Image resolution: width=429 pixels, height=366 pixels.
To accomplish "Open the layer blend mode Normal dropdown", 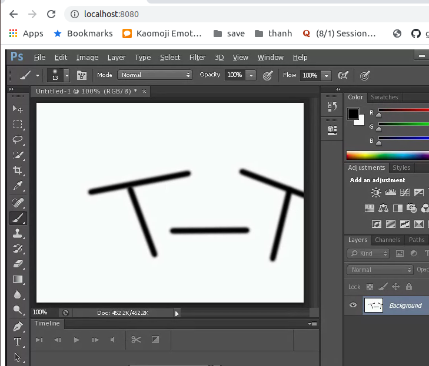I will click(380, 270).
